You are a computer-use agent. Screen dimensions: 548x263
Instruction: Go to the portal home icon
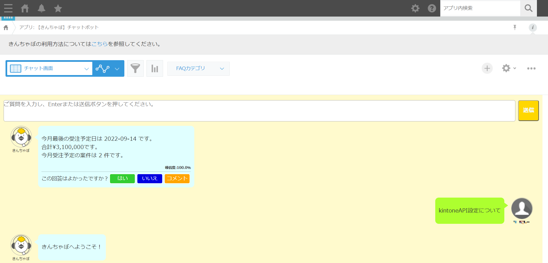click(25, 8)
